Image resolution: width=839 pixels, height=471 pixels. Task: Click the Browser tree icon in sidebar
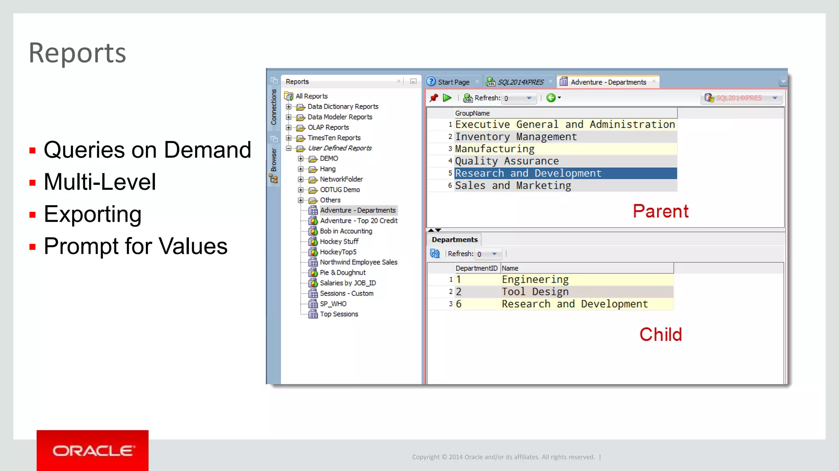pyautogui.click(x=274, y=179)
